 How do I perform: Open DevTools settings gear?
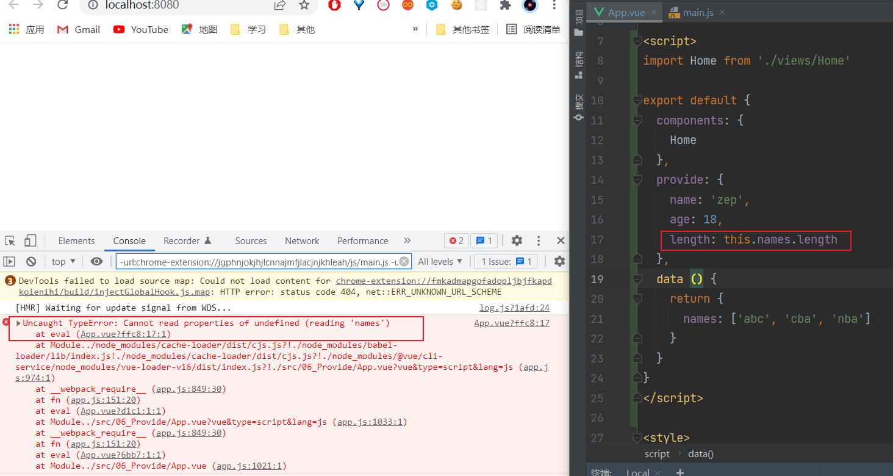(x=517, y=240)
